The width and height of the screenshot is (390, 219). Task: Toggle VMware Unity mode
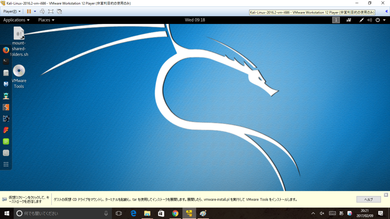click(x=59, y=11)
